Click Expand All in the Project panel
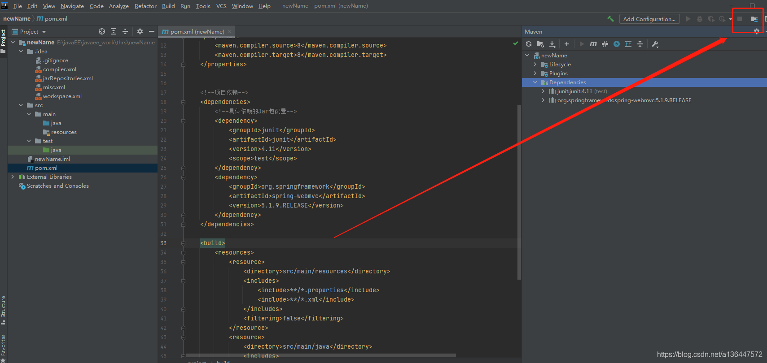767x363 pixels. pos(114,31)
